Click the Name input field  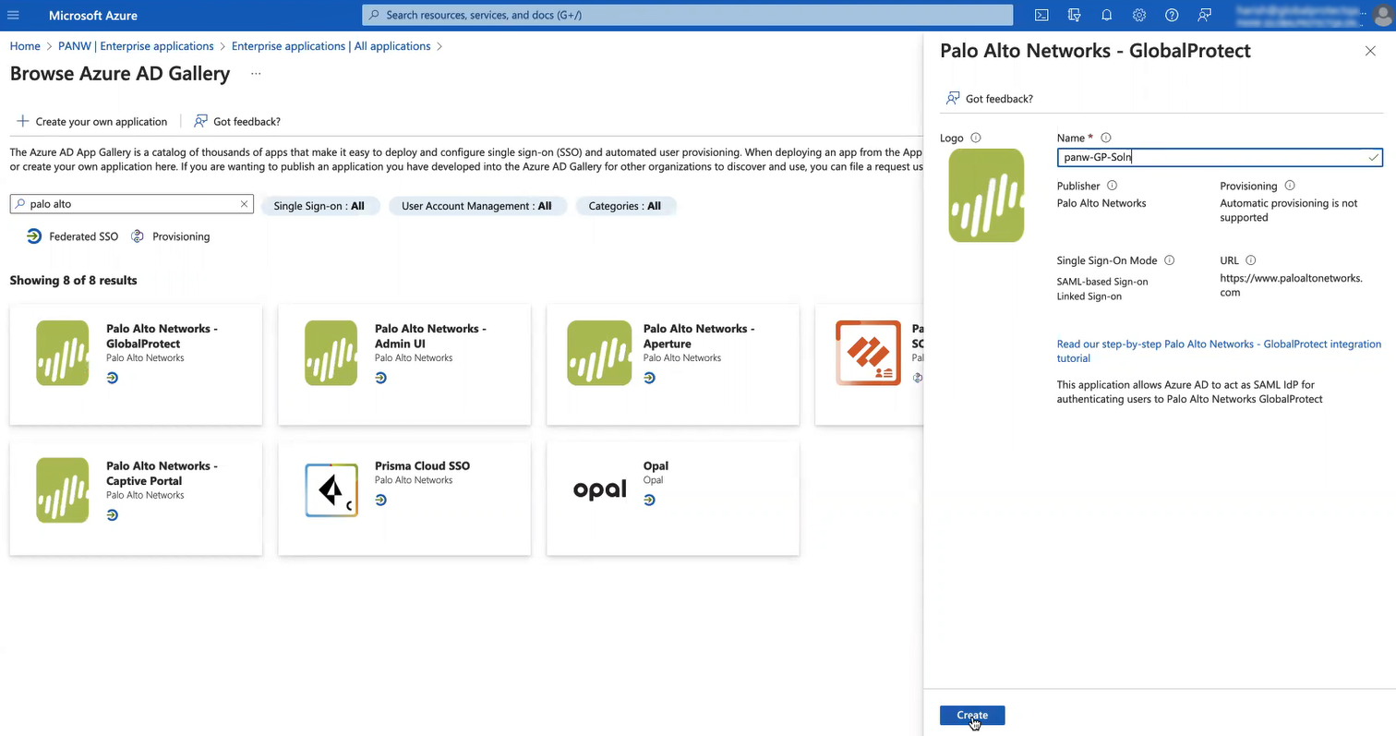tap(1220, 157)
